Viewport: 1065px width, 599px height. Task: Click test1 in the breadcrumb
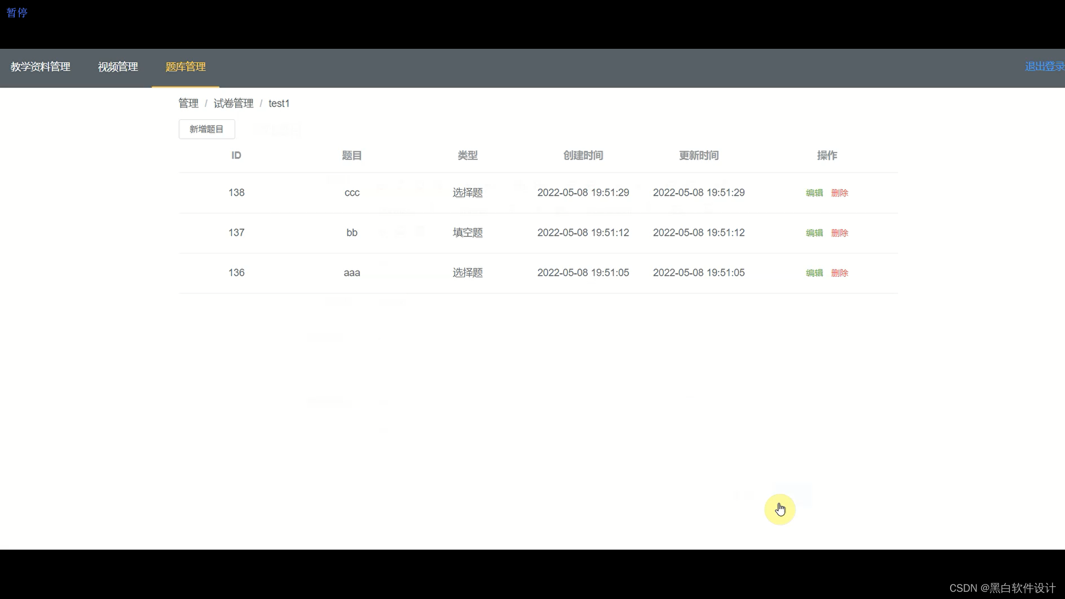[279, 103]
